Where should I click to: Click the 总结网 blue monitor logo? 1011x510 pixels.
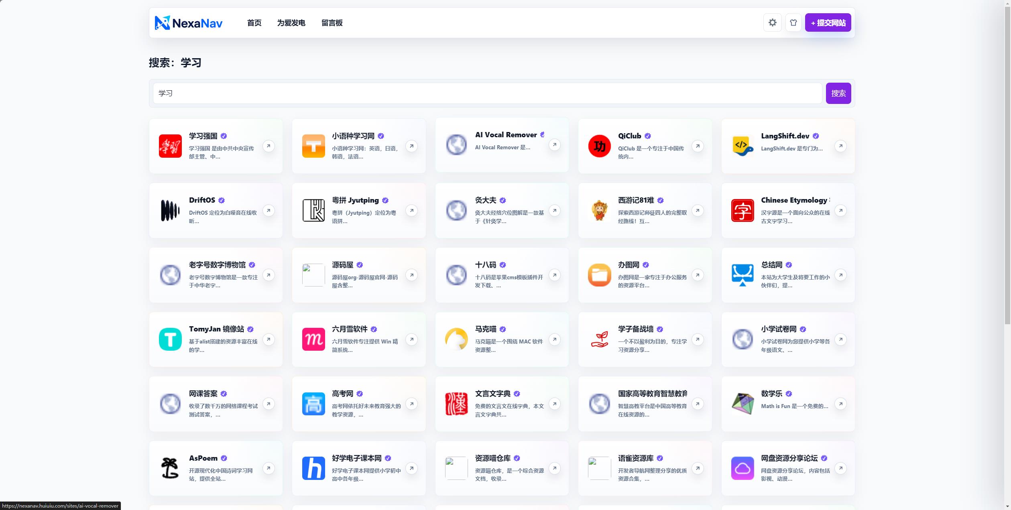742,275
